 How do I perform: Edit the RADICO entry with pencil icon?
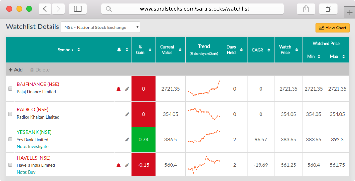127,114
